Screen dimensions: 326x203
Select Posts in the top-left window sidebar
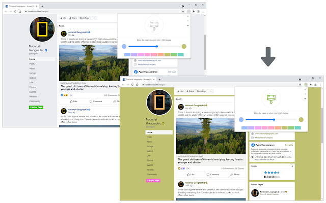click(32, 64)
